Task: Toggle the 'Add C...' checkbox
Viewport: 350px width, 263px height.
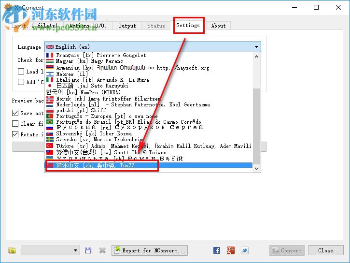Action: [21, 82]
